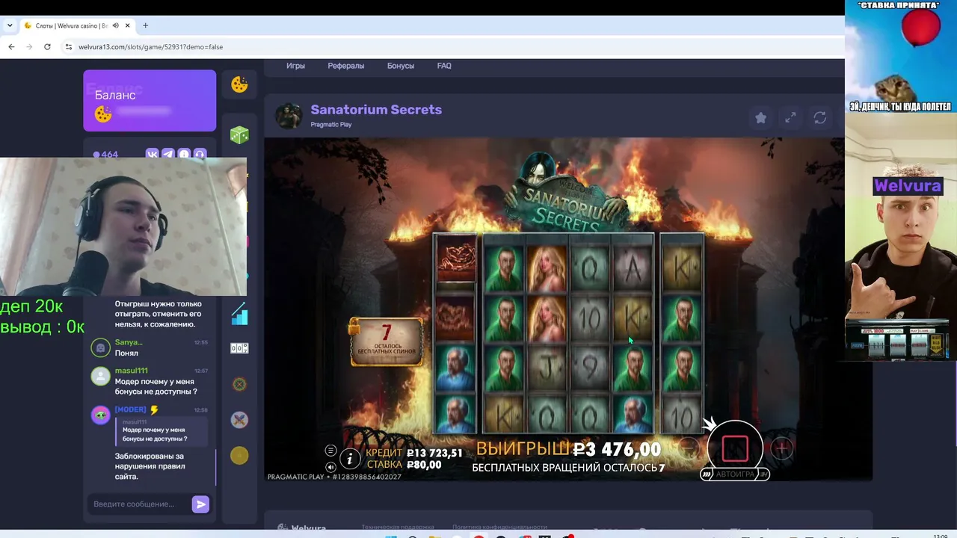Send the chat message
Image resolution: width=957 pixels, height=538 pixels.
click(x=200, y=504)
